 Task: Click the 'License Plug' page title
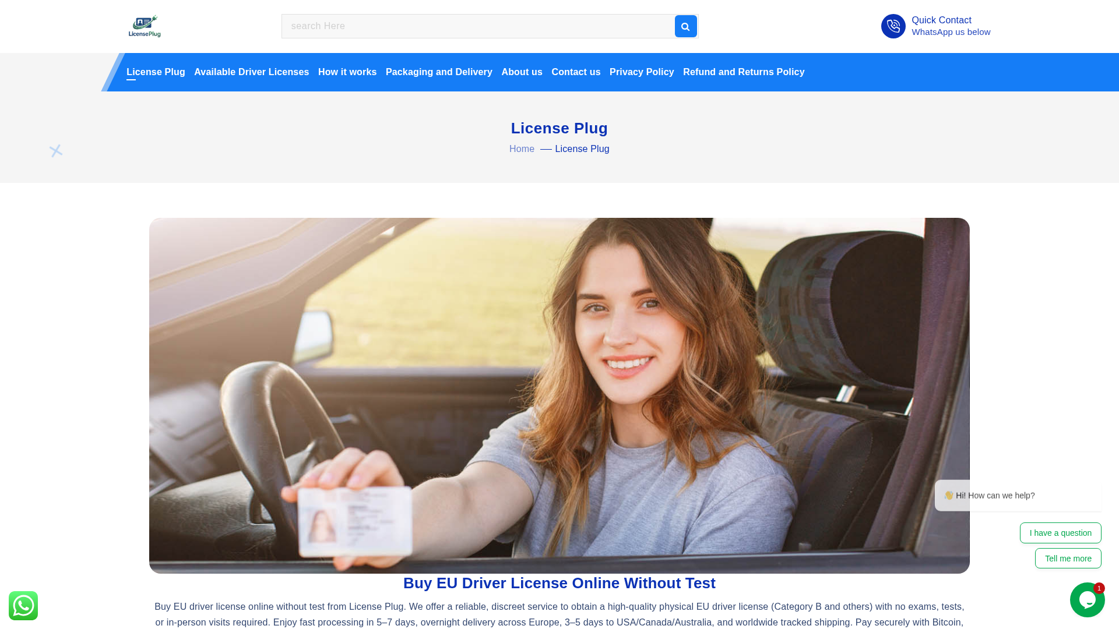[x=559, y=128]
